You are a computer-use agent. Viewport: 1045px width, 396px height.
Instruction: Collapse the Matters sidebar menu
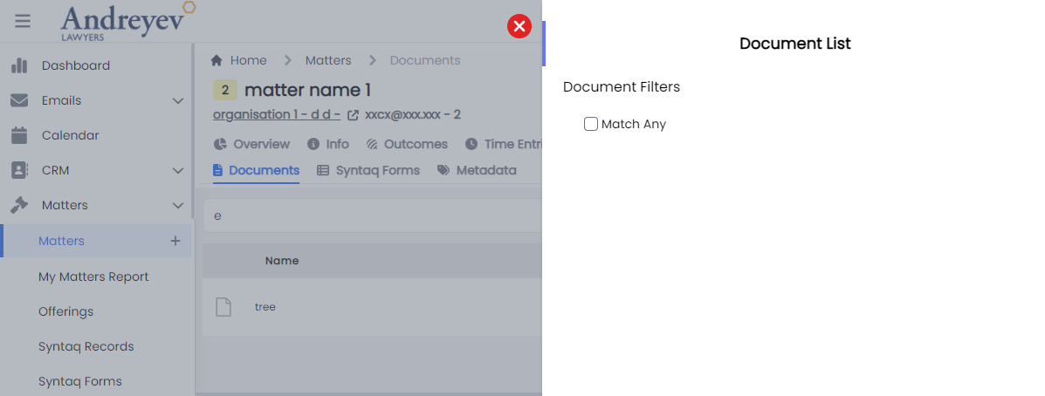tap(177, 206)
